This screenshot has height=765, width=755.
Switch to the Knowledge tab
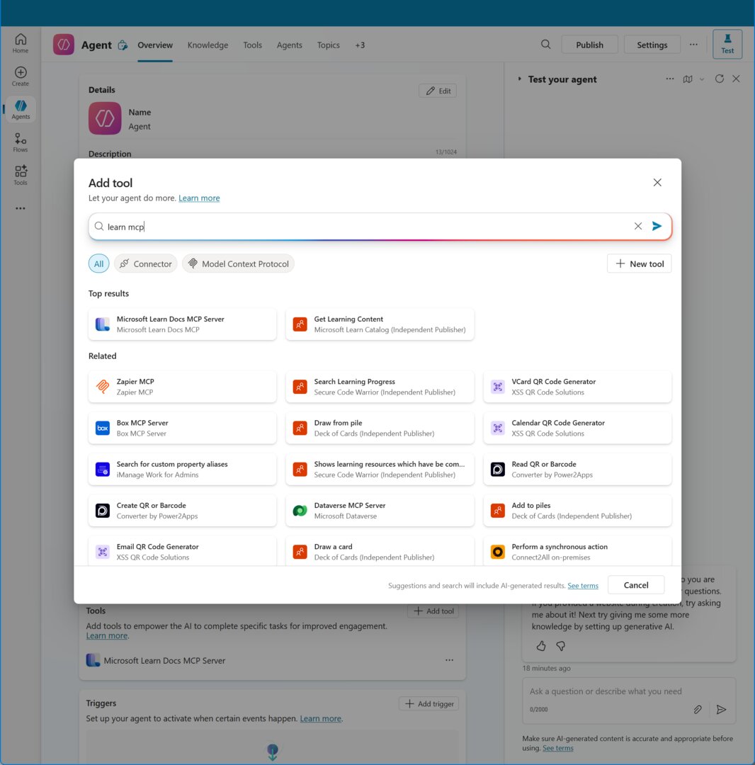click(208, 45)
